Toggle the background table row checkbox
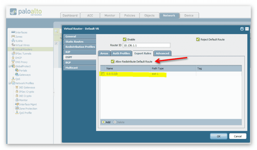The height and width of the screenshot is (150, 257). [56, 43]
